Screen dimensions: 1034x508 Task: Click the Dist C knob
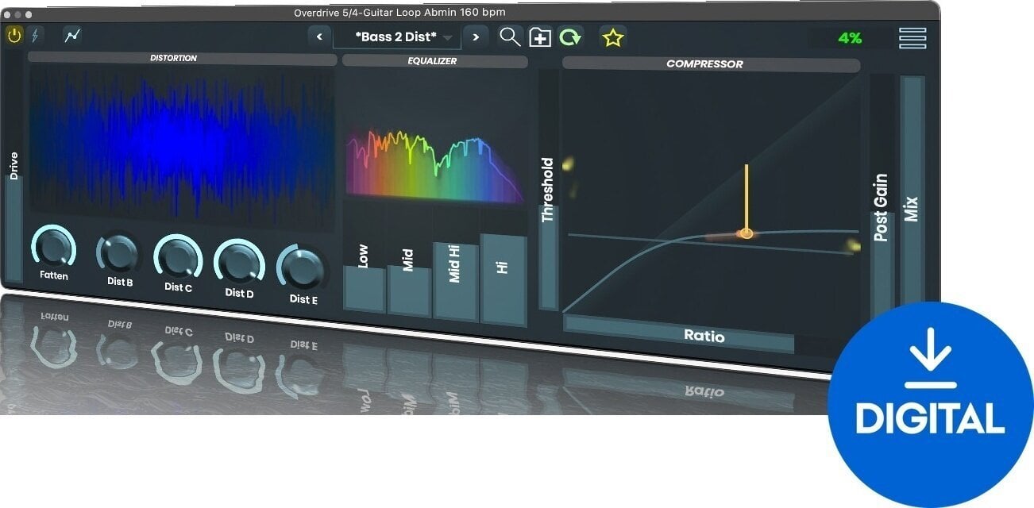tap(178, 257)
